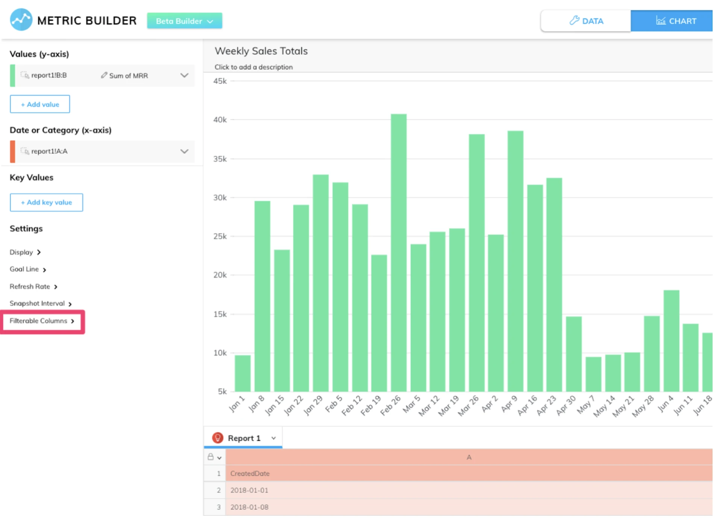Expand the report1!A:A x-axis dropdown chevron
Screen dimensions: 722x518
click(184, 151)
